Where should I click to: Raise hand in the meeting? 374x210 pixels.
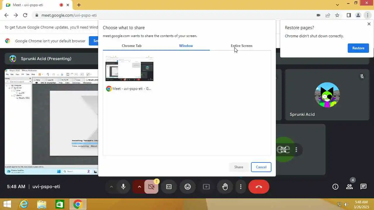point(225,187)
